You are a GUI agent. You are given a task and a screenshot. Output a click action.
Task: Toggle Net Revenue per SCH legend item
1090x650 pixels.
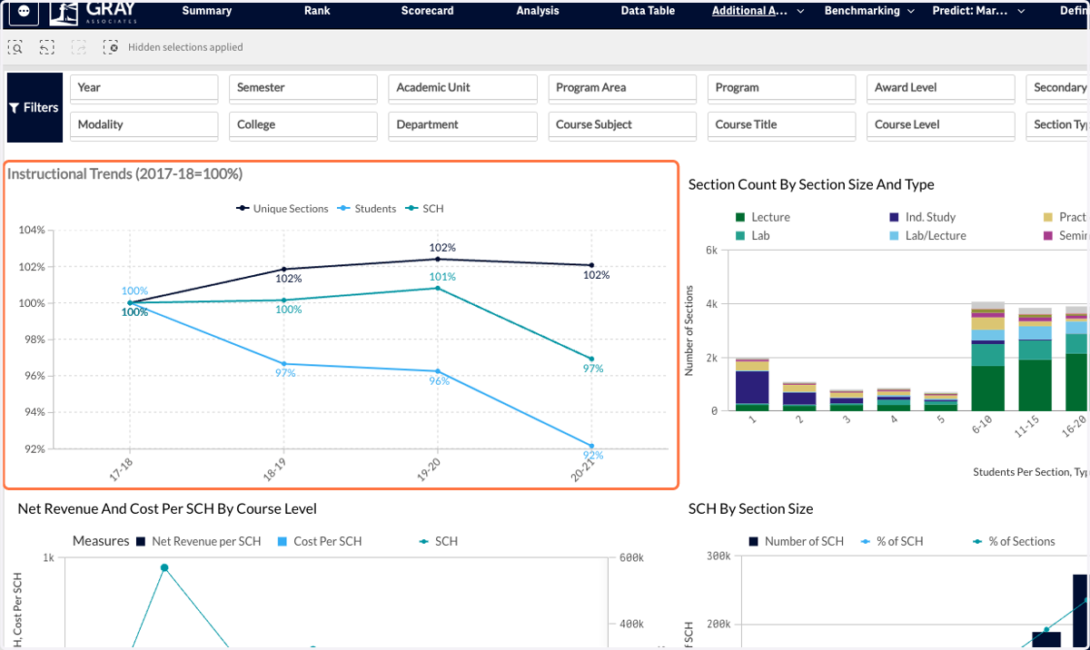click(x=198, y=541)
